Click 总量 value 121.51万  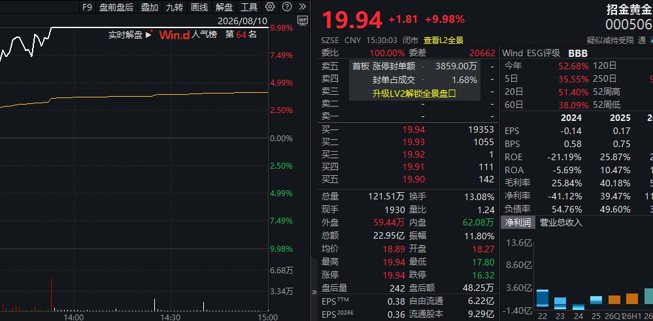pos(386,197)
